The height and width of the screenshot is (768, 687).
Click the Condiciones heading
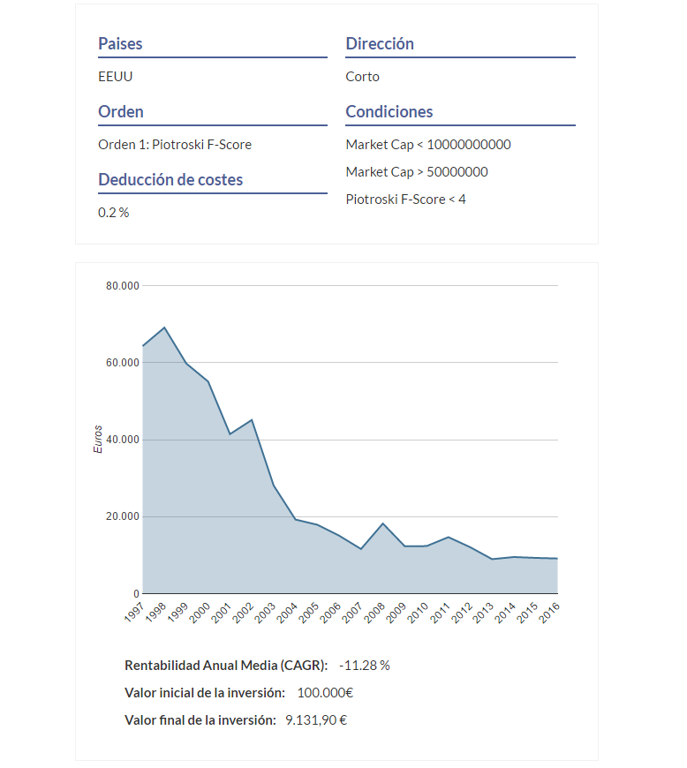(x=389, y=112)
